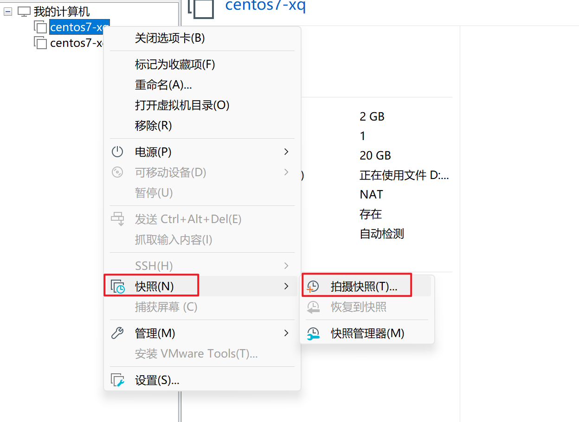Click the disc icon beside 可移动设备(D)
Screen dimensions: 579x422
tap(117, 173)
